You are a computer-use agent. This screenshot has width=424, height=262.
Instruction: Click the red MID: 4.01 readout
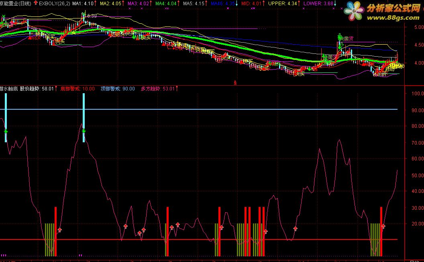[x=251, y=4]
